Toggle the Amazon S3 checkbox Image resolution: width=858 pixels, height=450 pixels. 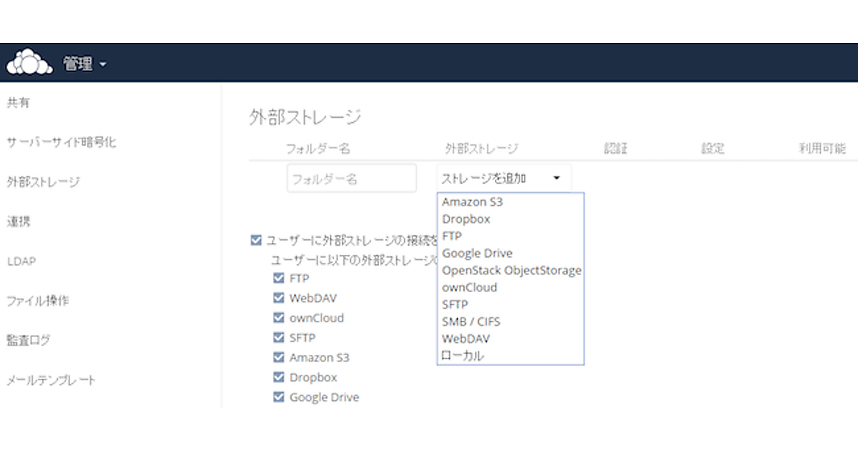pos(279,357)
